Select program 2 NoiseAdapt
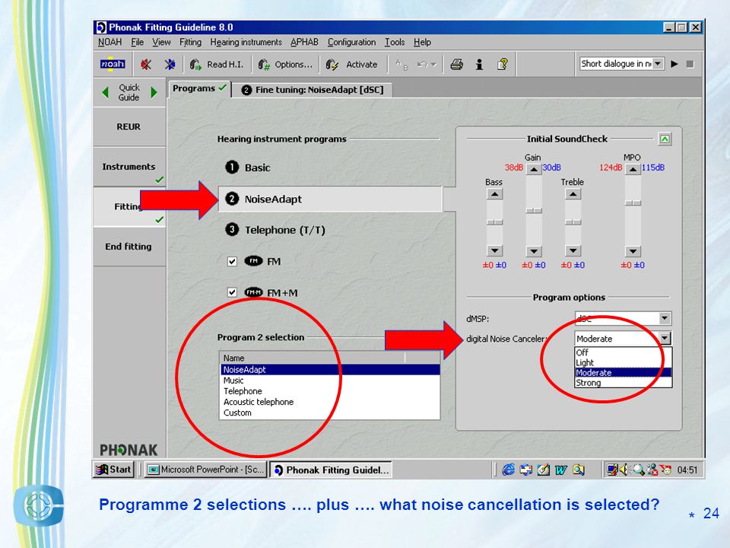Viewport: 730px width, 548px height. point(329,199)
